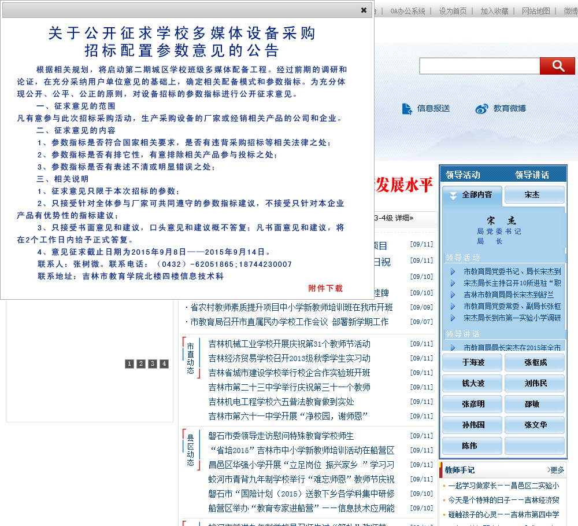Go to slideshow page 3
This screenshot has width=578, height=526.
pos(153,363)
